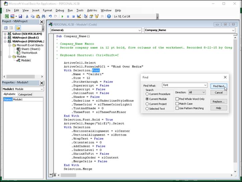The width and height of the screenshot is (242, 182).
Task: Open the Find What history dropdown
Action: tap(205, 85)
